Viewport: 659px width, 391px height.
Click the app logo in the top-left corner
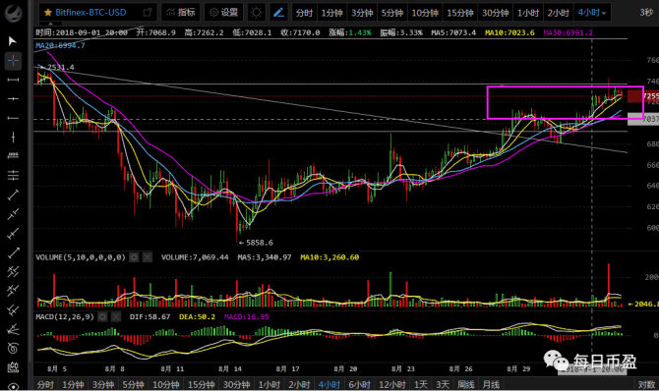pyautogui.click(x=14, y=13)
